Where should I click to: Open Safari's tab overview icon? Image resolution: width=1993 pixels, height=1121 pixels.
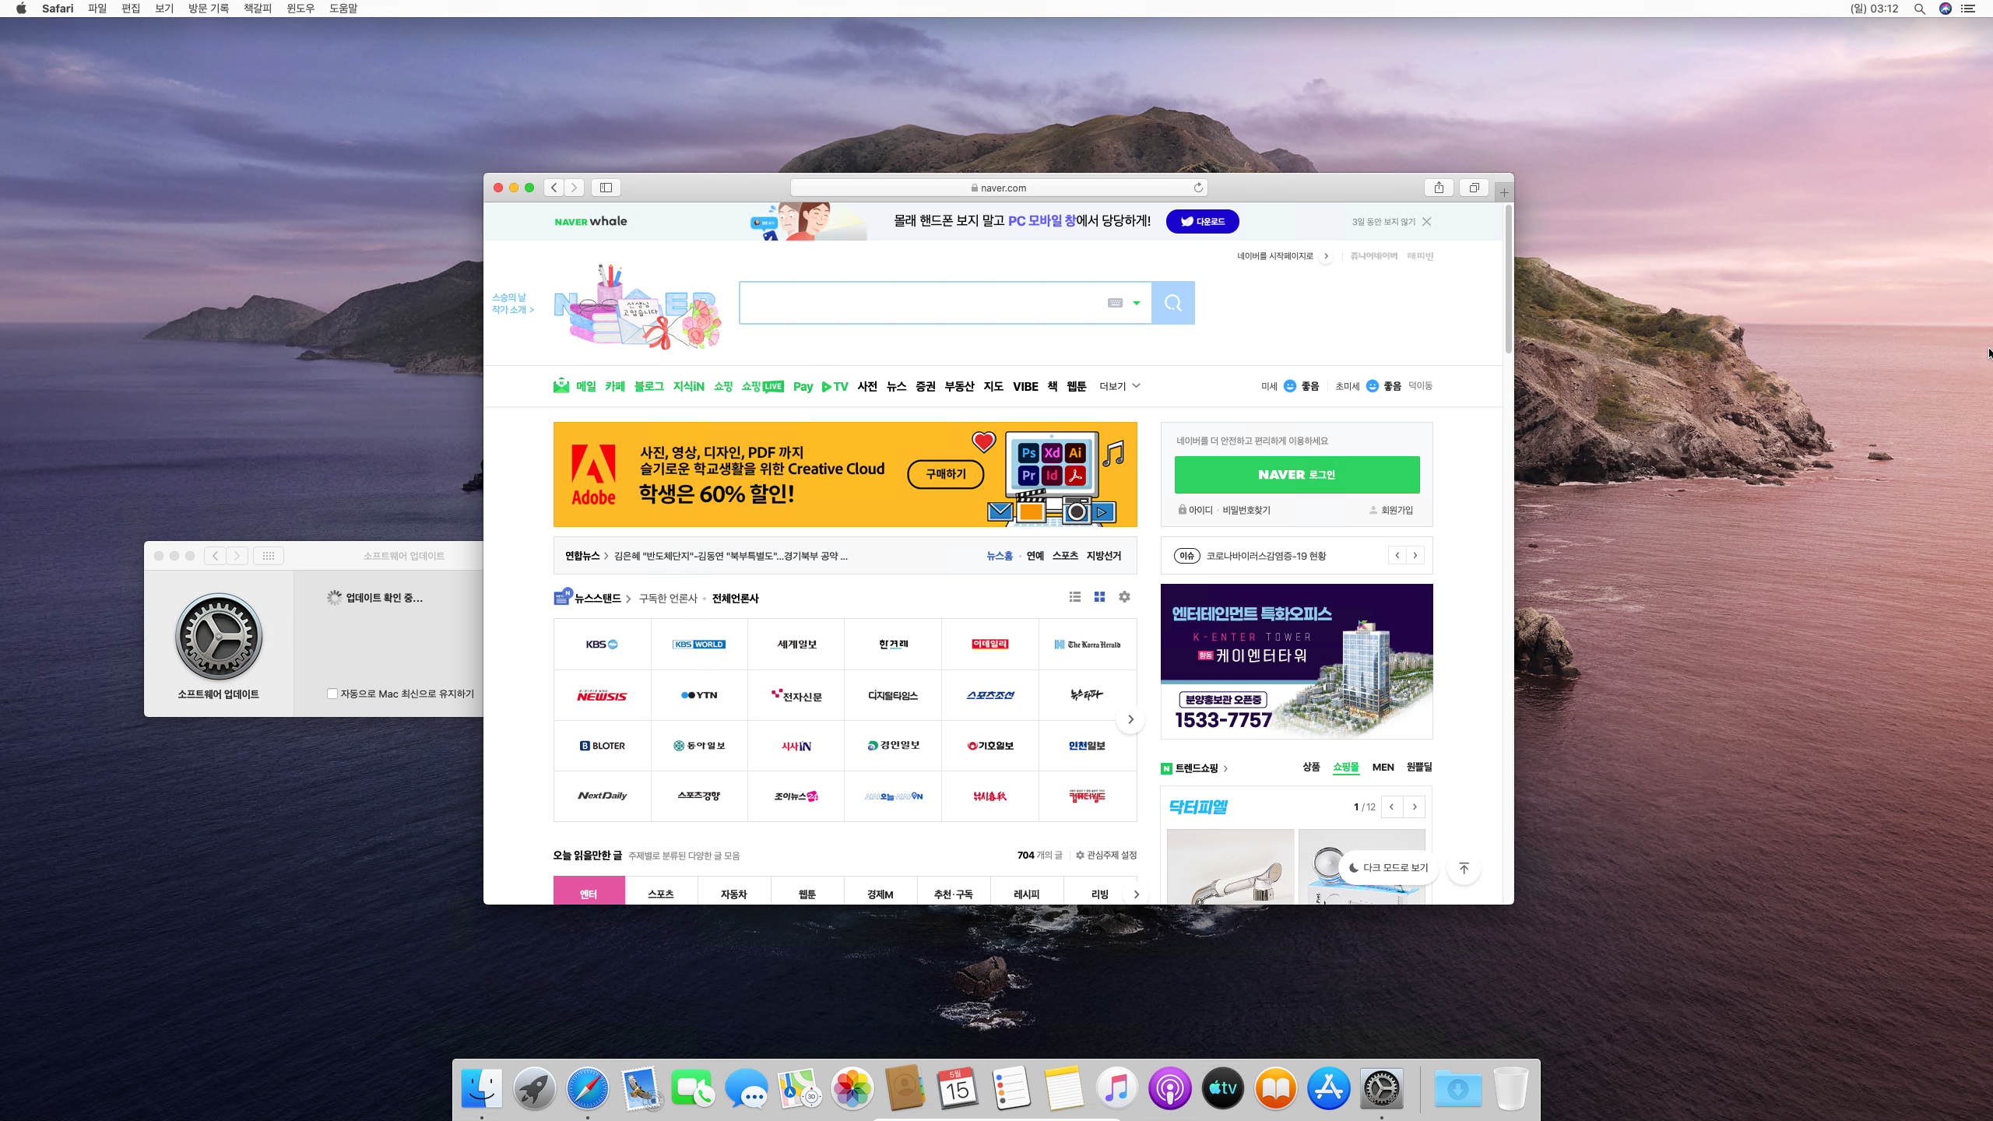coord(1474,188)
